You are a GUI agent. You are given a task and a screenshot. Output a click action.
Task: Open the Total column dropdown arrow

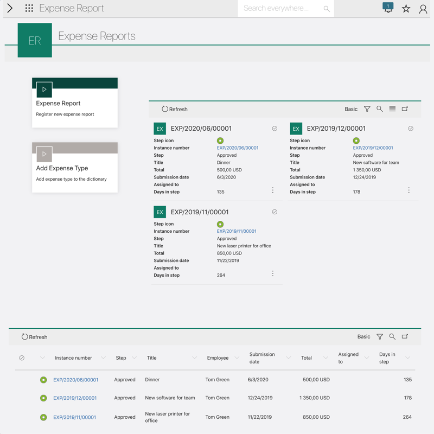coord(325,358)
